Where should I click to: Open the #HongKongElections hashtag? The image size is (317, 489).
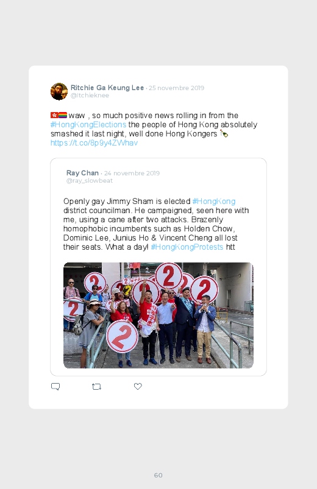point(88,124)
